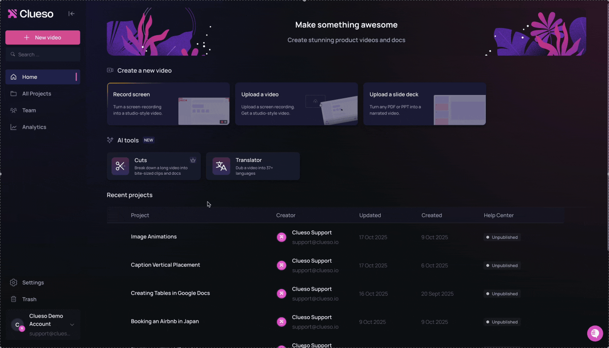Click the Clueso logo icon
Screen dimensions: 609x348
click(x=12, y=14)
